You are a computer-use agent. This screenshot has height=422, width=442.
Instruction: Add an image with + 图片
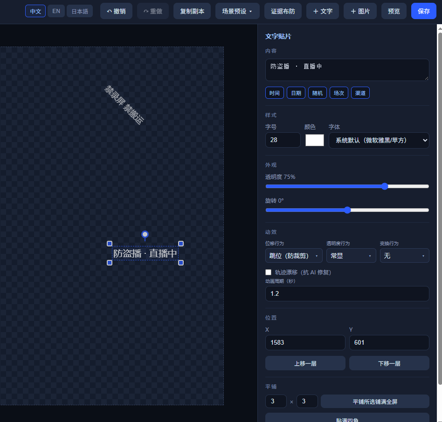click(x=360, y=11)
